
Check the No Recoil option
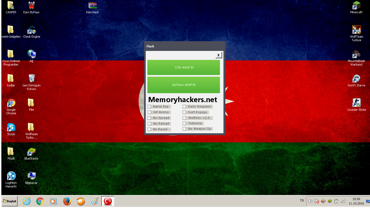click(149, 129)
